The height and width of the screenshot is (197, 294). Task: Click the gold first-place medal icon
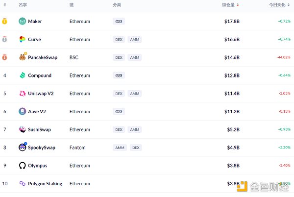click(x=4, y=21)
